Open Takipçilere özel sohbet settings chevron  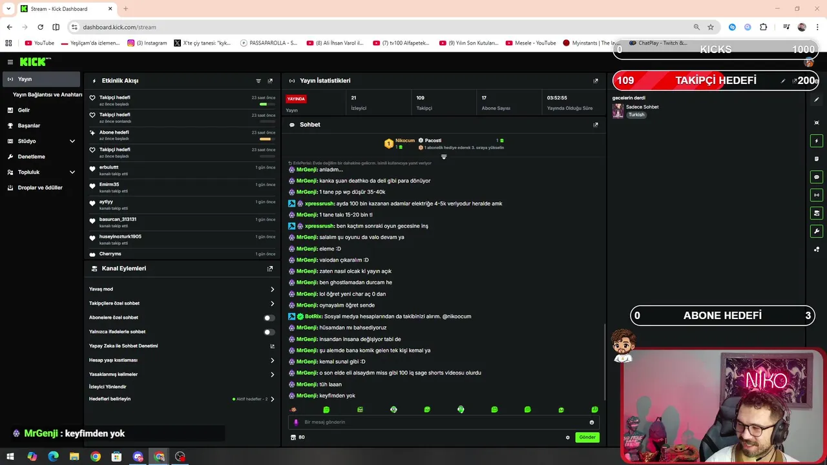[272, 304]
